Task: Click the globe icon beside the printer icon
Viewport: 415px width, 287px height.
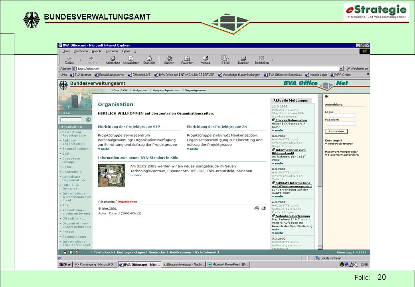Action: coord(263,208)
